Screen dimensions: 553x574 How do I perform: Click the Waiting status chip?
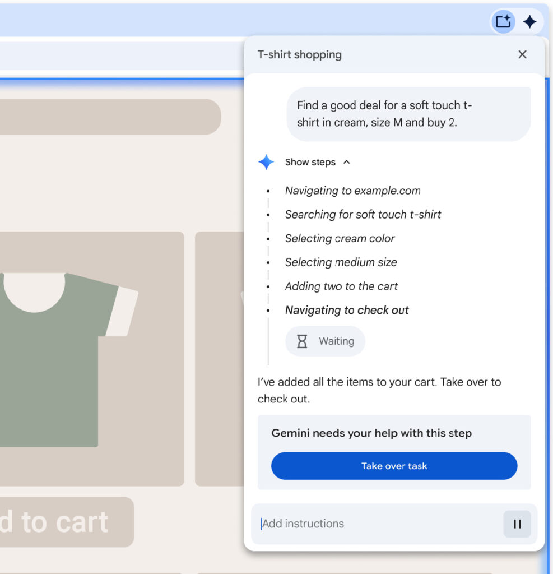(x=325, y=341)
